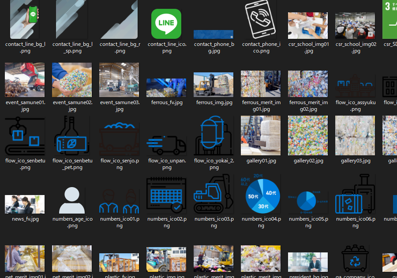Screen dimensions: 397x278
Task: Select csr_school_img01.jpg thumbnail
Action: (308, 26)
